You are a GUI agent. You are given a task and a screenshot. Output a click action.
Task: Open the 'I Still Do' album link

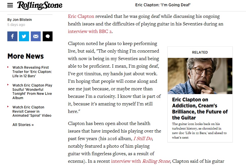(x=143, y=139)
